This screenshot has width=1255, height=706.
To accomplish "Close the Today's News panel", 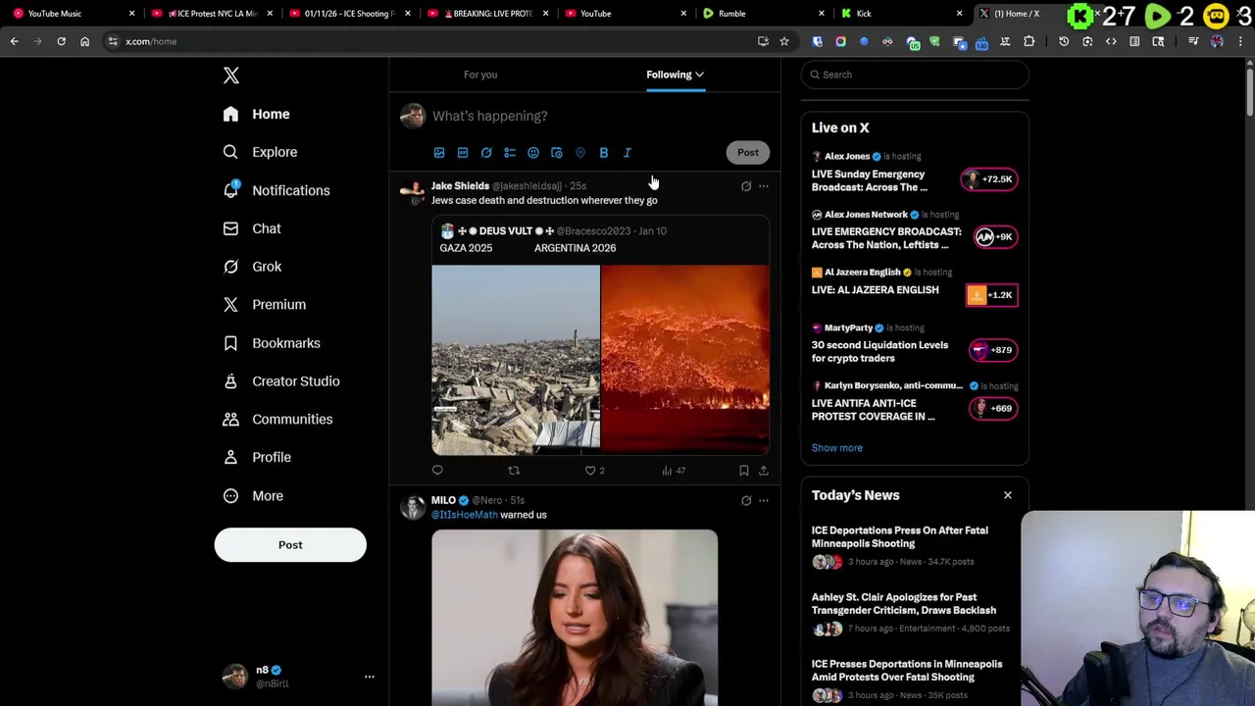I will pos(1007,495).
